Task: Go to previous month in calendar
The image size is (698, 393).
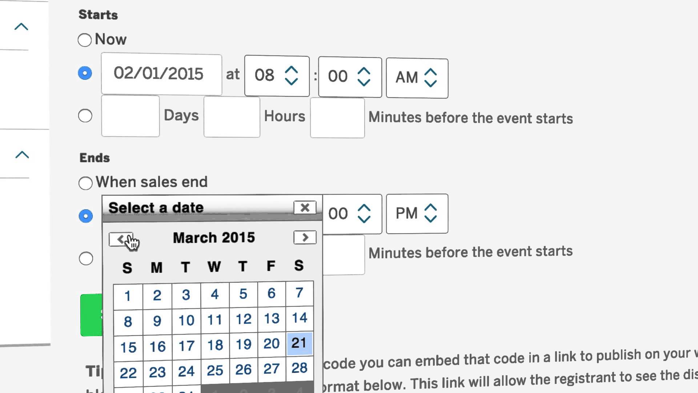Action: [x=120, y=239]
